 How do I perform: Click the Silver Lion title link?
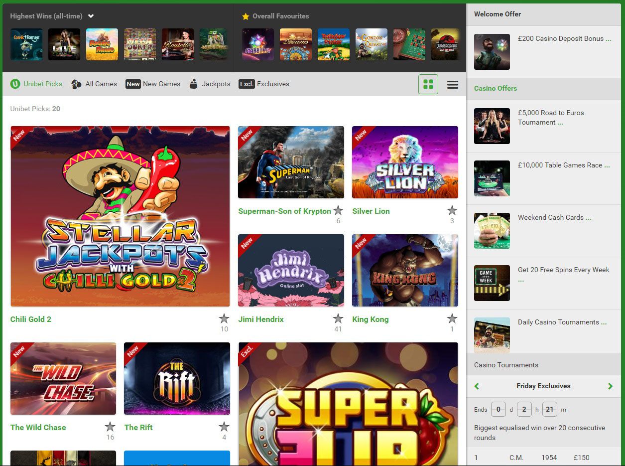pos(371,211)
